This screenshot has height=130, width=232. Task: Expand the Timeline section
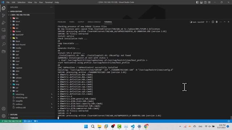(31, 118)
